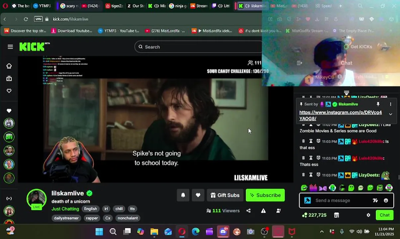Viewport: 400px width, 239px height.
Task: Show hidden system tray icons
Action: 322,231
